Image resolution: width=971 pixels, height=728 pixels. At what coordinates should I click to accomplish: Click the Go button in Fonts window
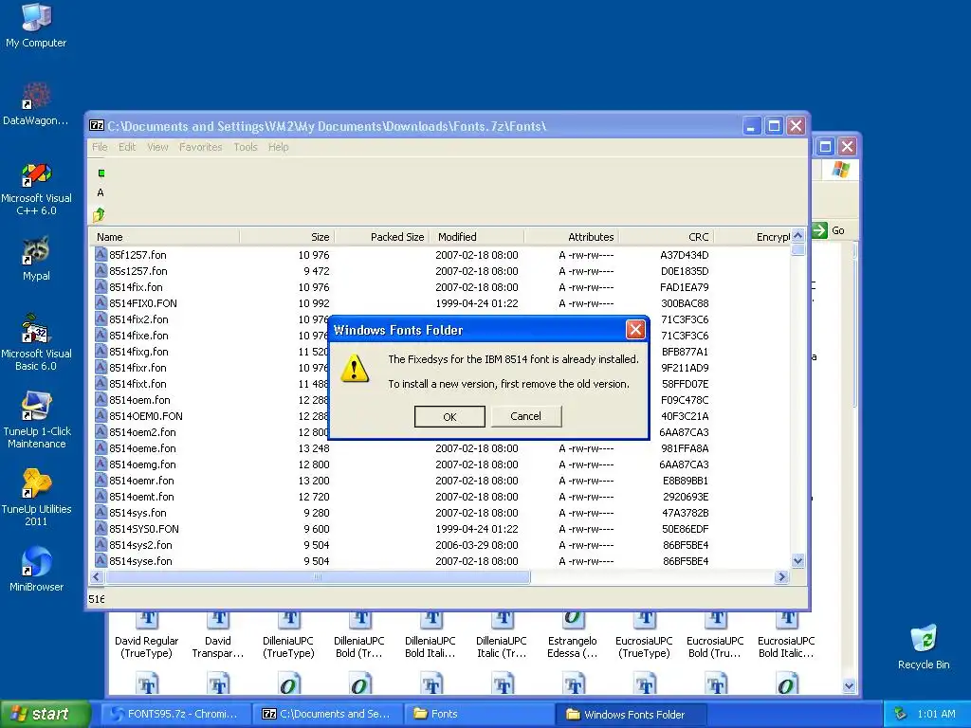pyautogui.click(x=829, y=230)
